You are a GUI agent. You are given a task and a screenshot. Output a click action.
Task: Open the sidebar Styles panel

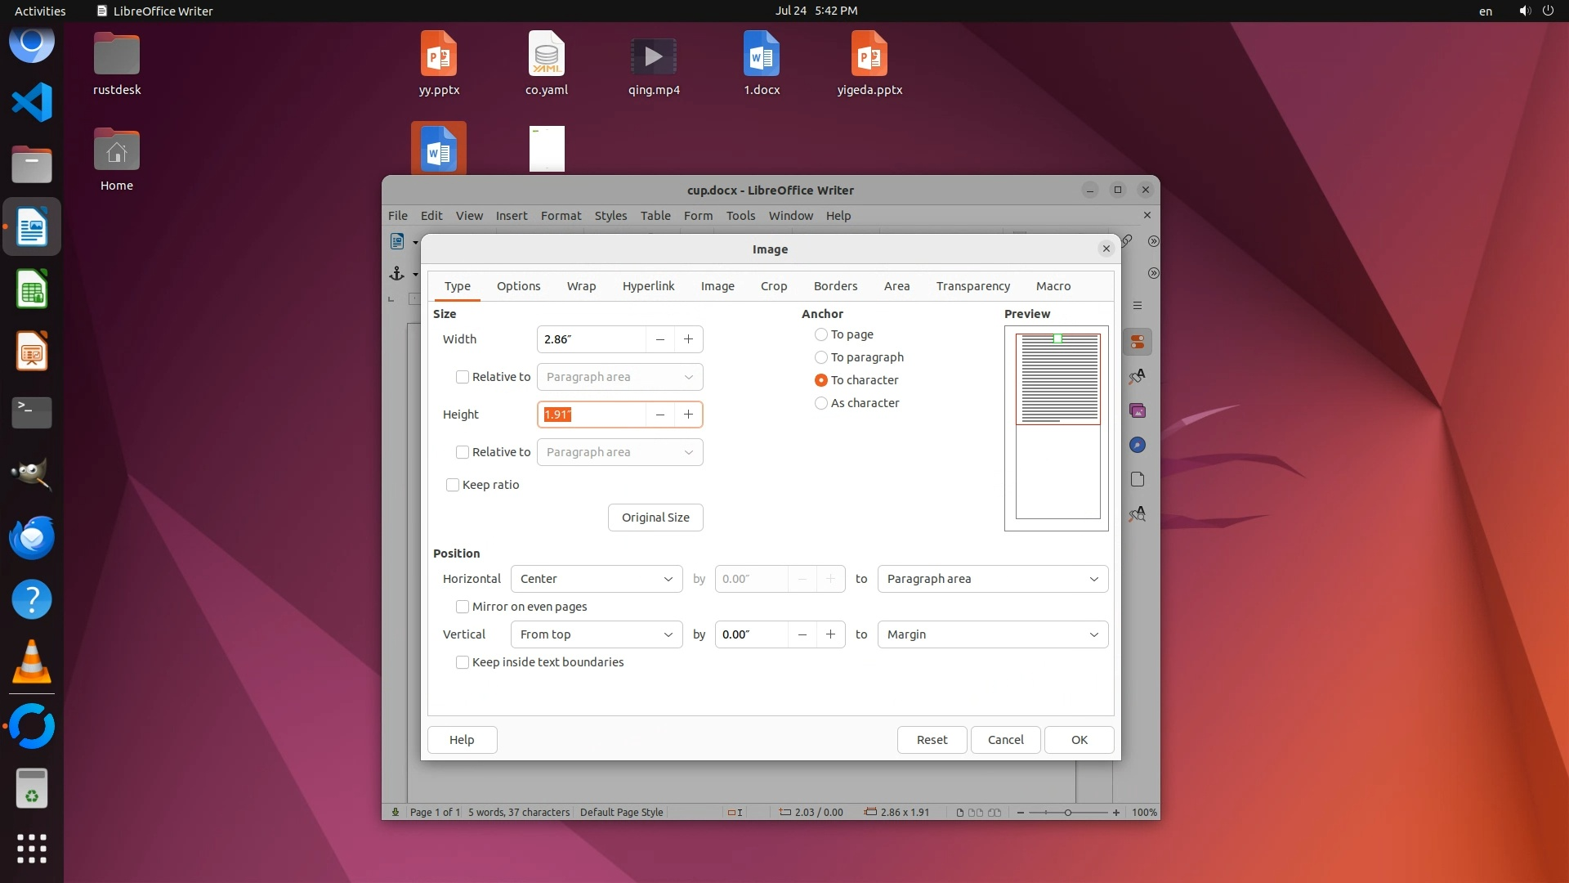coord(1137,377)
